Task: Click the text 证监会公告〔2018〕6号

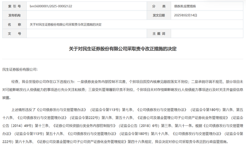Action: 139,126
